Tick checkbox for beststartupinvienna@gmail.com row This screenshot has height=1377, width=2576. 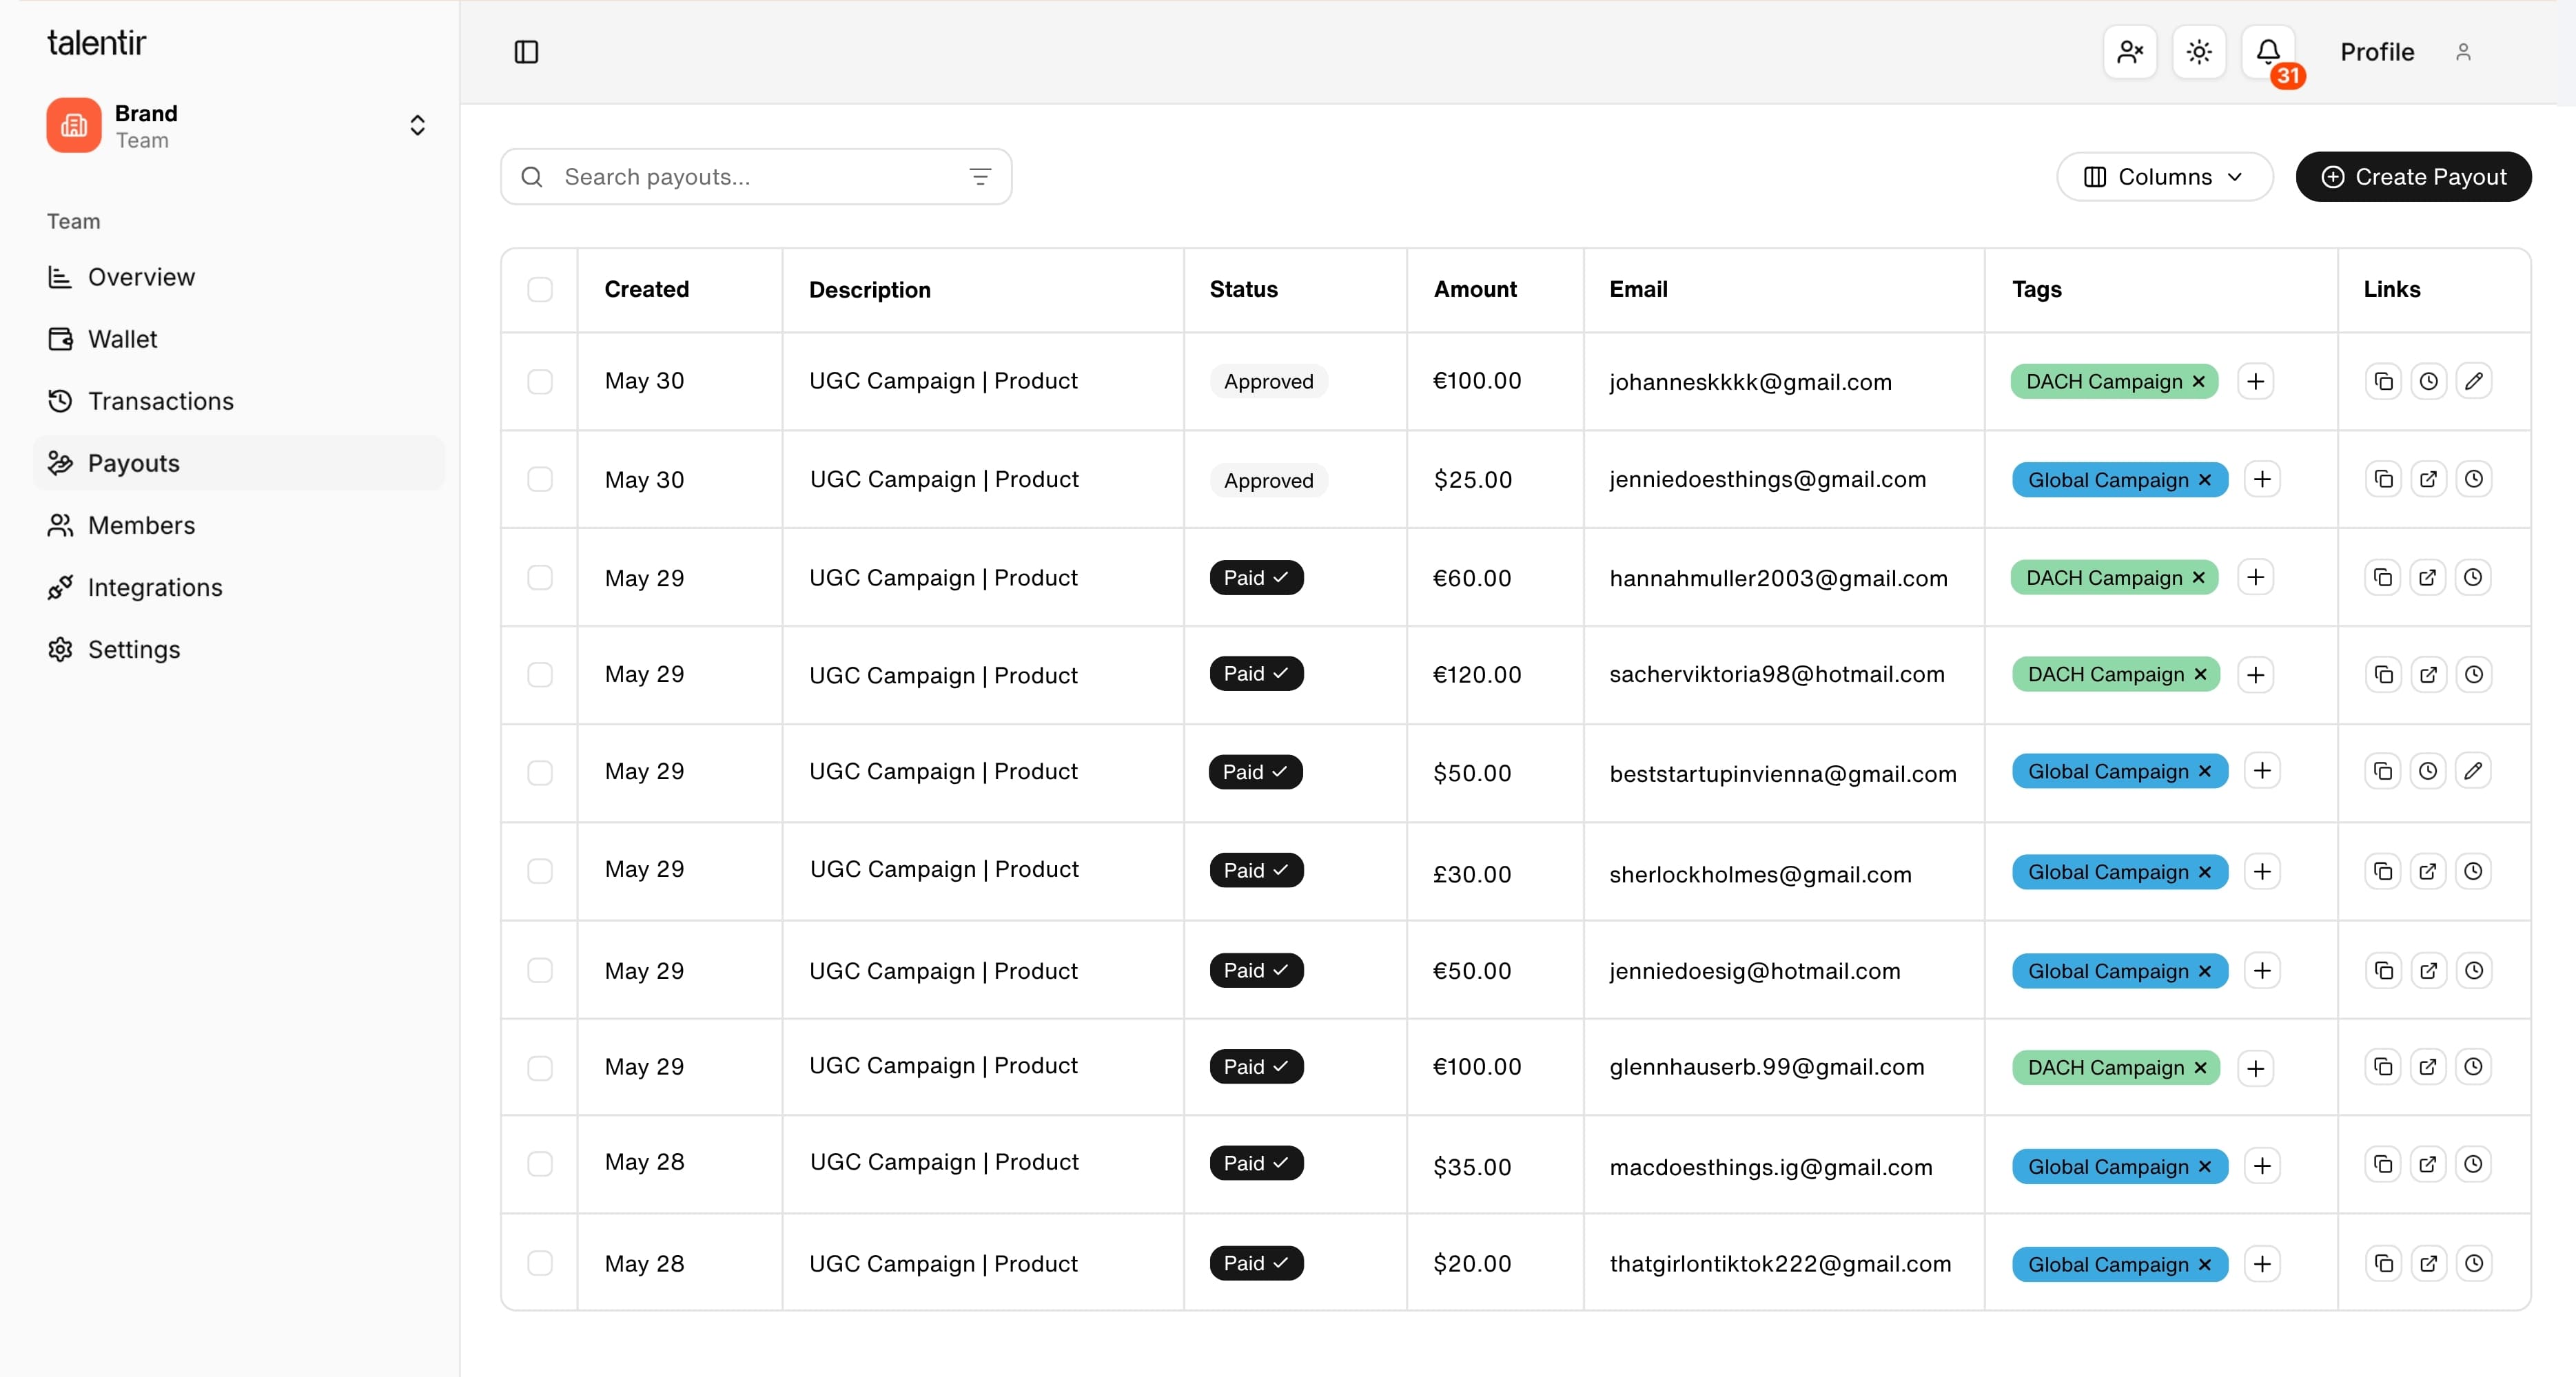pos(540,772)
